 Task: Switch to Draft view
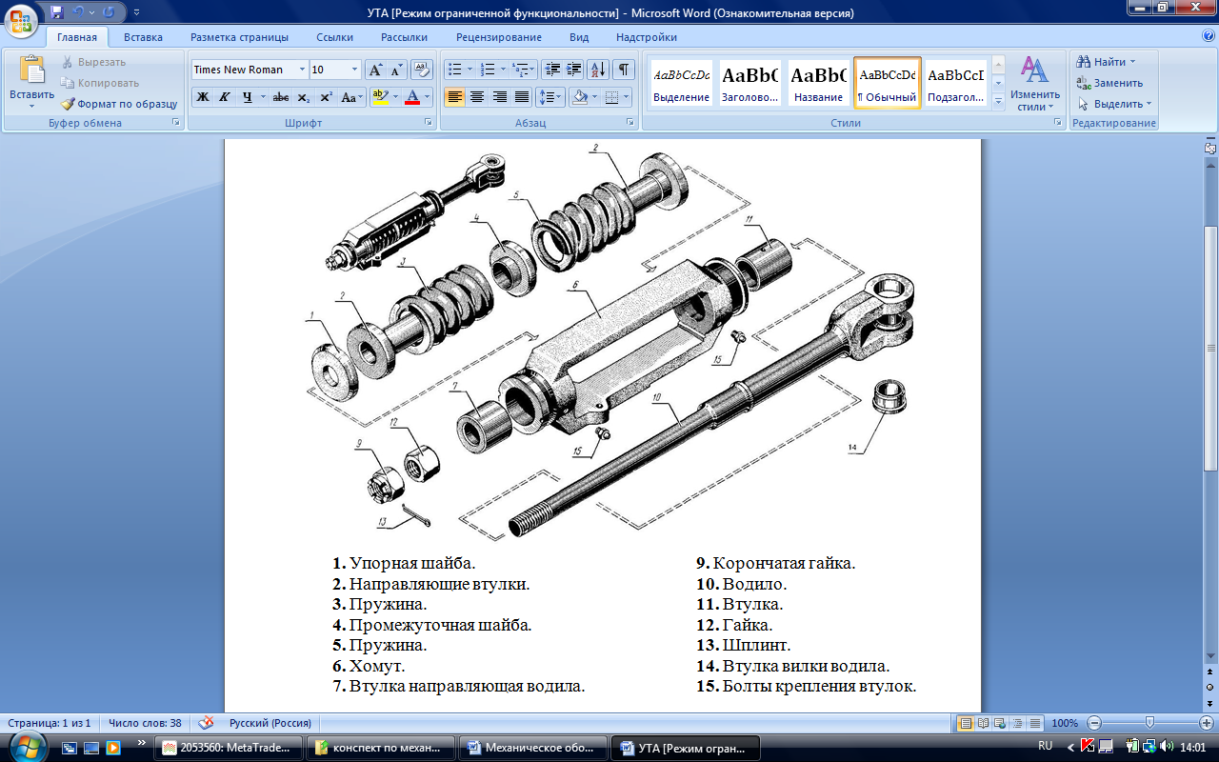coord(1034,723)
